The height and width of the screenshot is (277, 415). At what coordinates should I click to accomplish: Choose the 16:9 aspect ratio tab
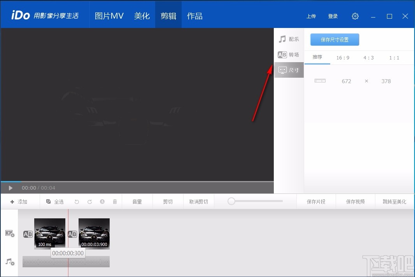tap(343, 57)
